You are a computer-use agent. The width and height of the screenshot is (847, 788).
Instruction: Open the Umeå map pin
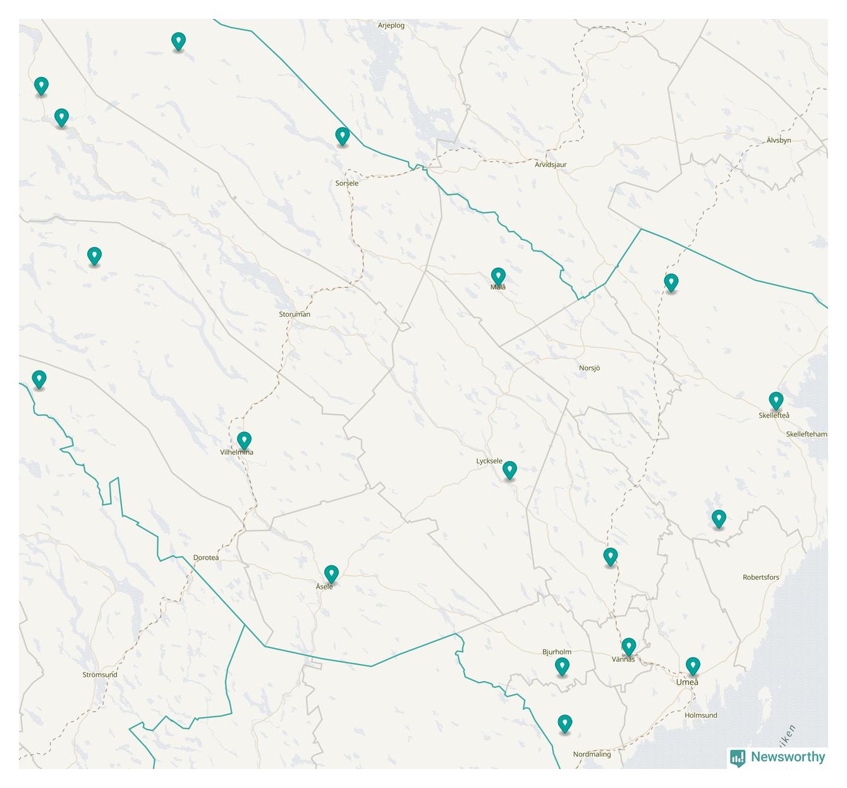(x=693, y=666)
